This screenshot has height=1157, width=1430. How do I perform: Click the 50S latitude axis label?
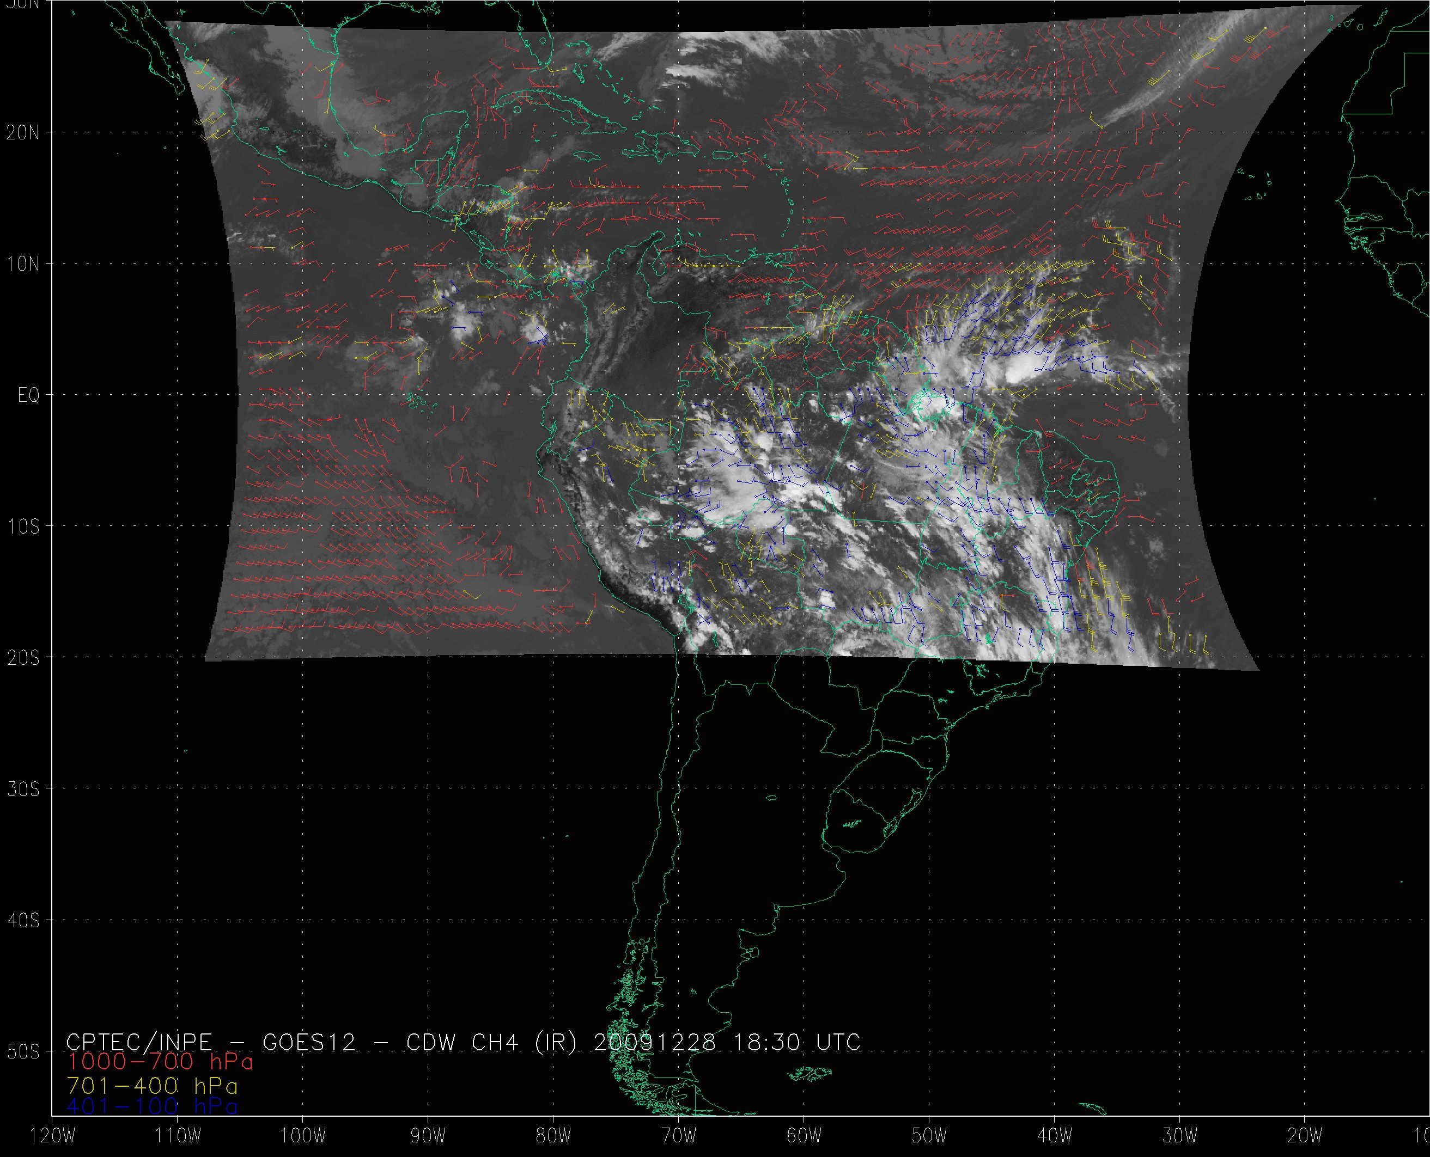[23, 1052]
